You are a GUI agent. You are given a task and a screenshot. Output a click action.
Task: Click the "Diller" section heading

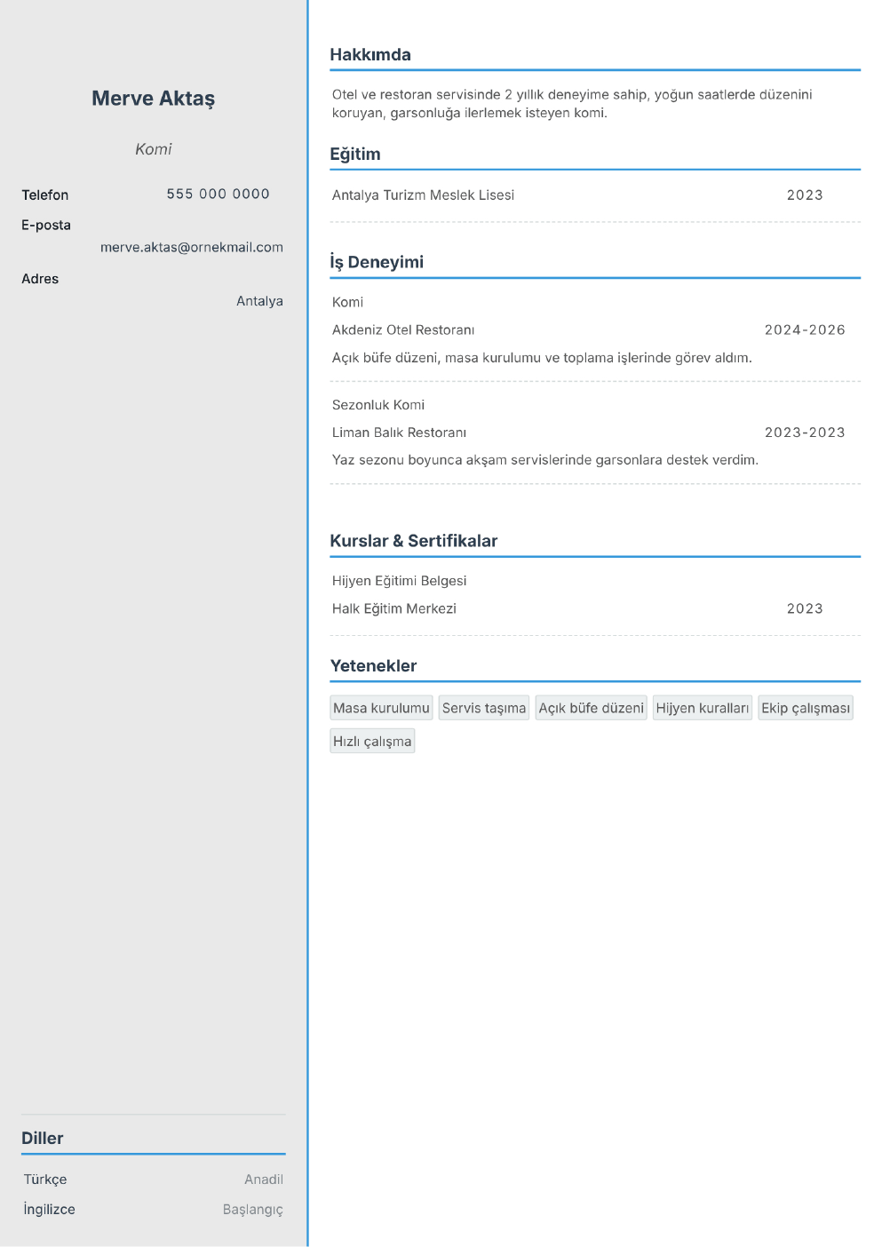click(x=43, y=1139)
